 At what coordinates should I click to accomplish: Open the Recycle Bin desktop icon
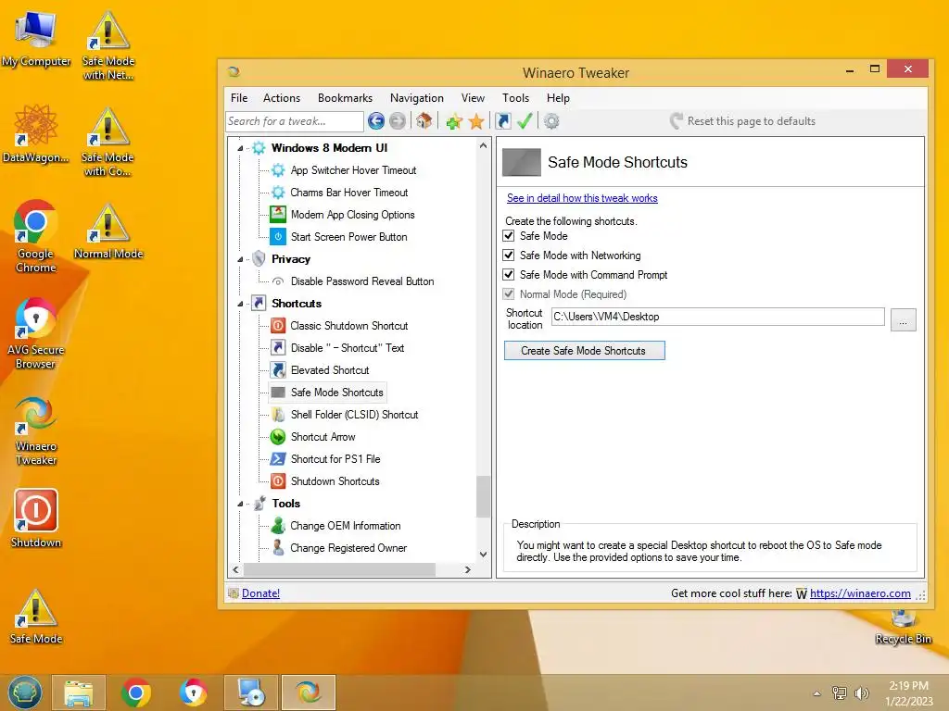pyautogui.click(x=903, y=628)
